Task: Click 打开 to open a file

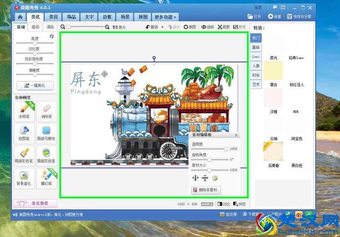Action: (254, 17)
